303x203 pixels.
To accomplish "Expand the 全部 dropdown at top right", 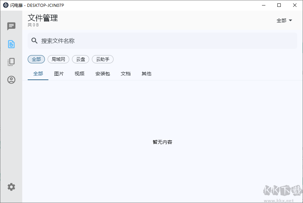I will tap(284, 21).
